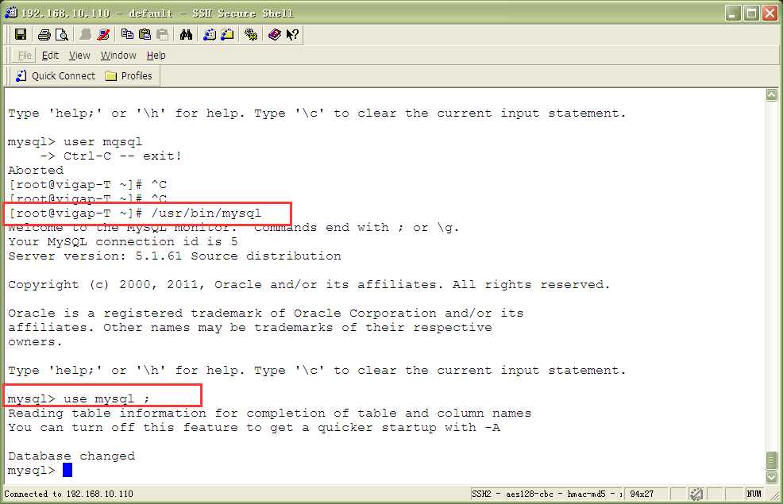Click 'Server version: 5.1.61 Source distribution' line
The image size is (783, 504).
pyautogui.click(x=174, y=256)
